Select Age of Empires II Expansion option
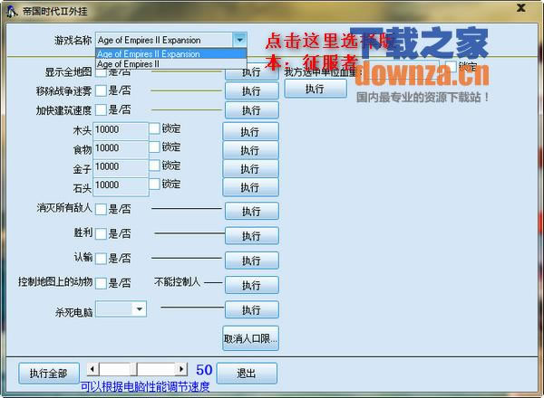This screenshot has width=544, height=398. (x=171, y=54)
